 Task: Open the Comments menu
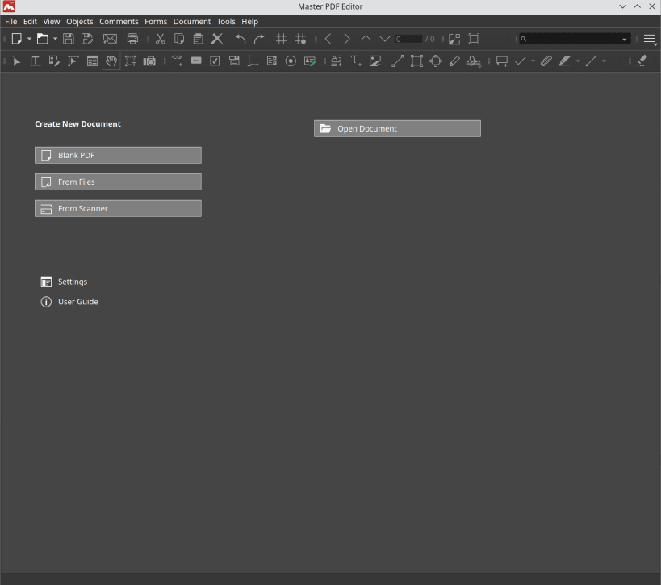click(x=119, y=22)
